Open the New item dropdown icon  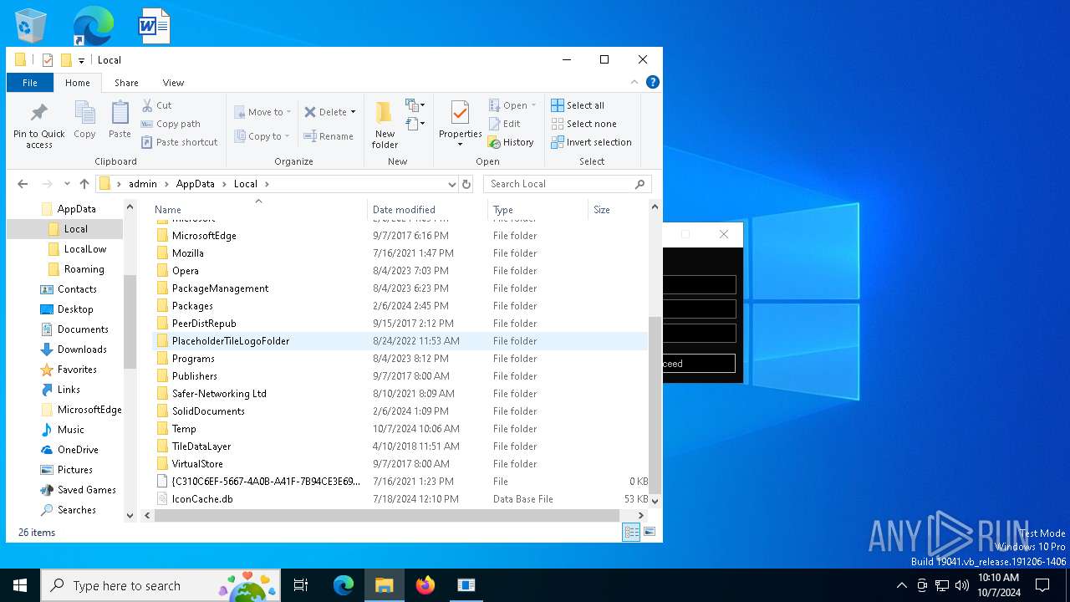click(415, 105)
